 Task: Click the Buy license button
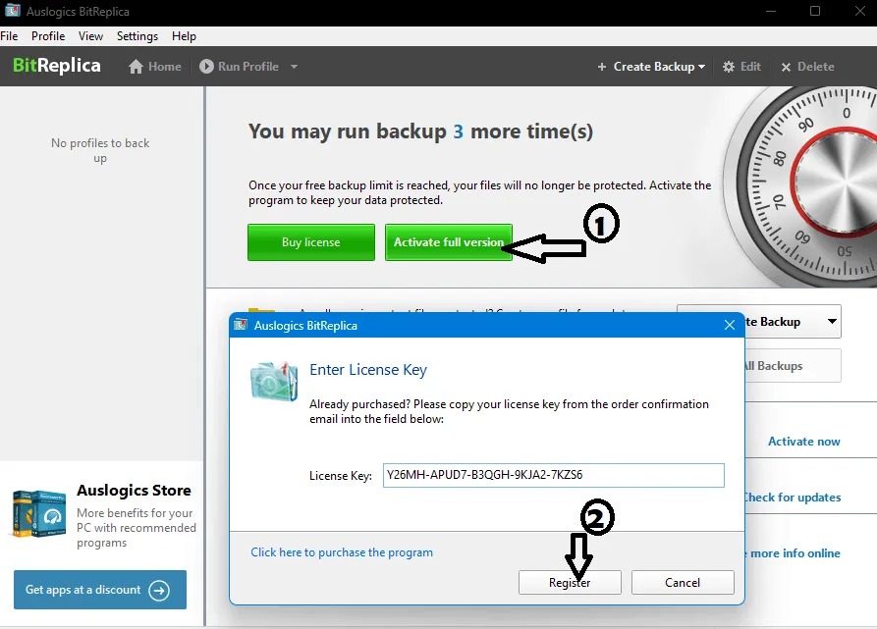coord(310,242)
